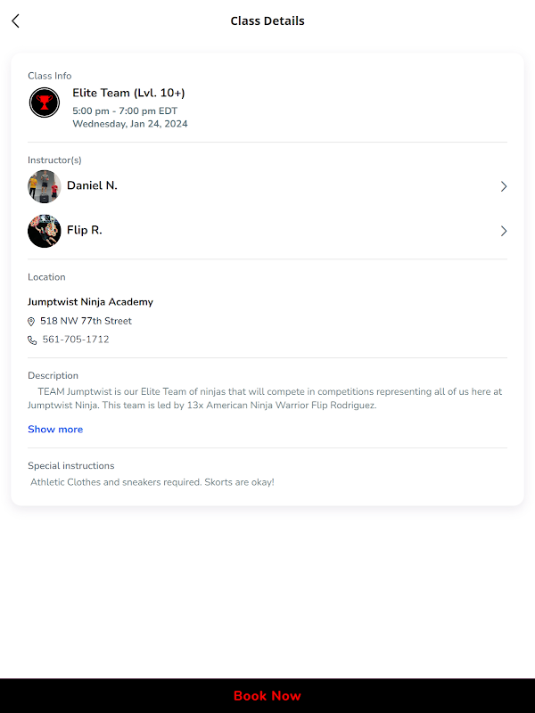
Task: Click the 5:00 pm - 7:00 pm time
Action: [125, 111]
